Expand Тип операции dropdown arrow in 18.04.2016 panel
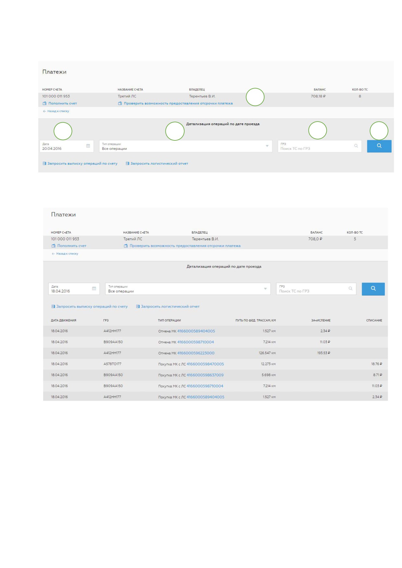 point(265,289)
